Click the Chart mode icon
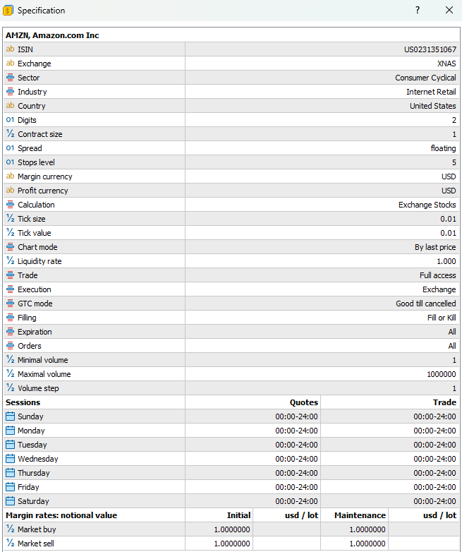462x552 pixels. pos(10,247)
